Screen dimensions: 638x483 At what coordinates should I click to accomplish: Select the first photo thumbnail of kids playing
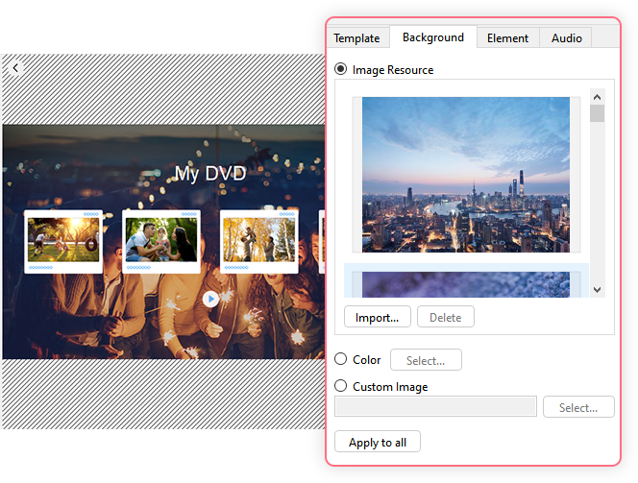pyautogui.click(x=63, y=240)
